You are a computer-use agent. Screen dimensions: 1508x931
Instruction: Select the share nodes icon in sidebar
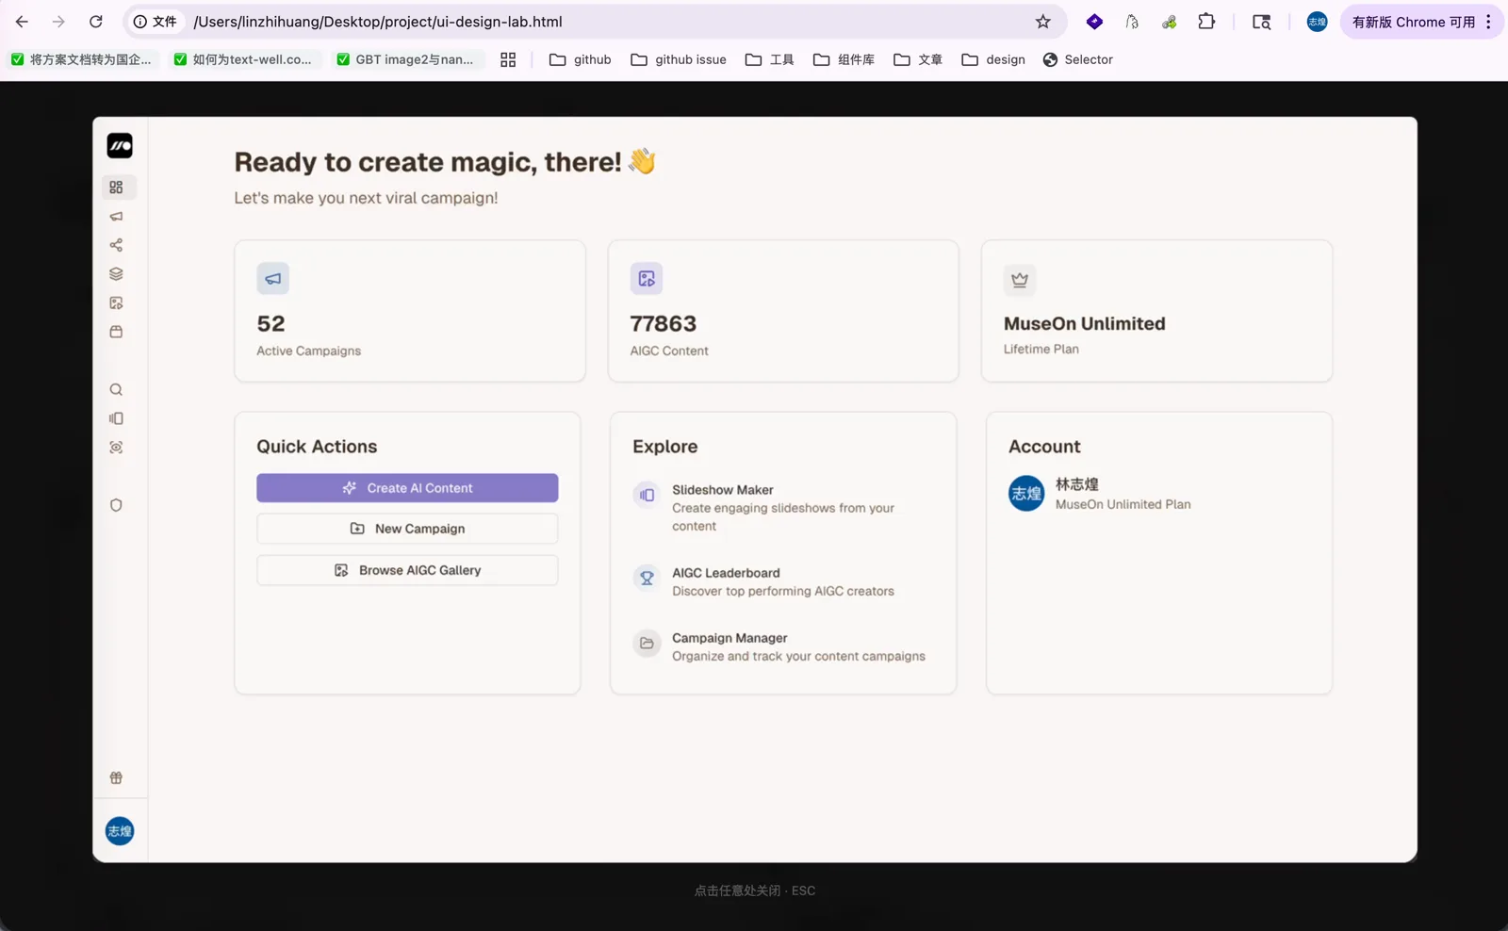point(116,245)
